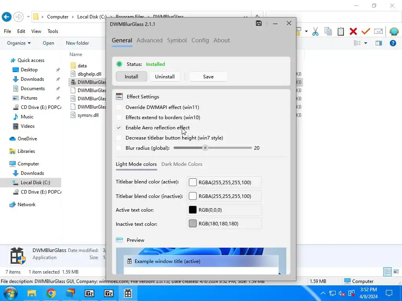Show hidden tray icons chevron

(x=323, y=293)
